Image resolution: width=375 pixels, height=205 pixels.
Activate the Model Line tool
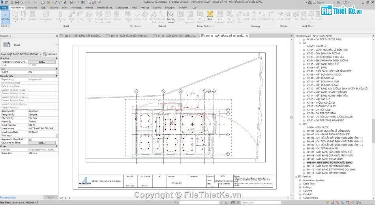coord(161,17)
